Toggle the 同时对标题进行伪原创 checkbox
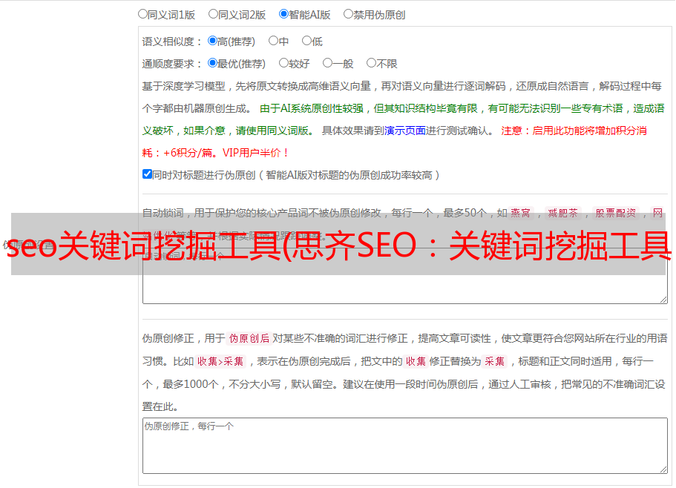The height and width of the screenshot is (488, 676). [x=147, y=174]
